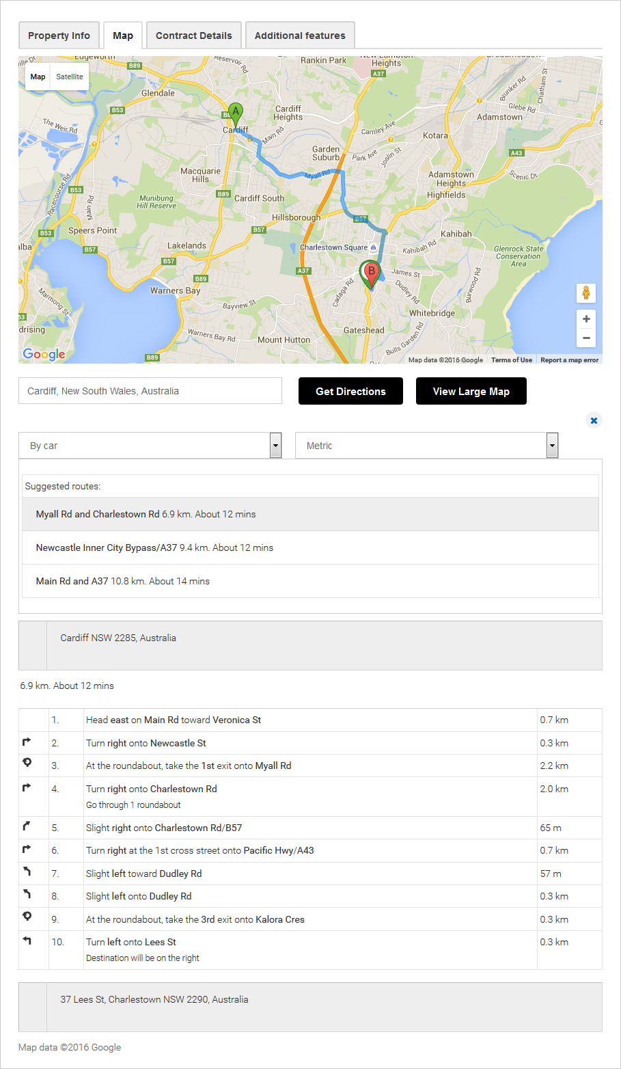Select the Newcastle Inner City Bypass/A37 route

click(x=310, y=547)
